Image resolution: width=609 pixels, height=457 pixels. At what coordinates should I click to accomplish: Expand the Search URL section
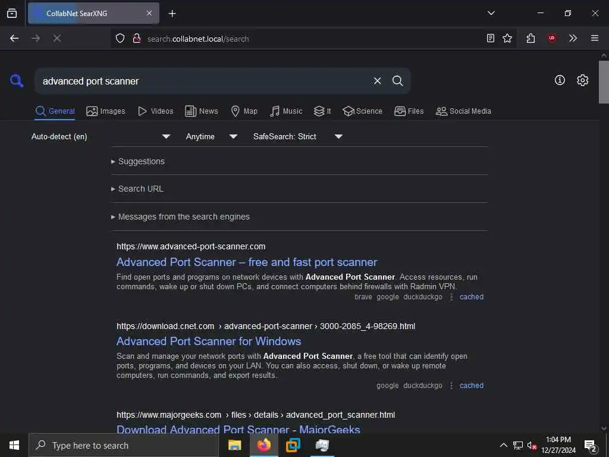(137, 189)
